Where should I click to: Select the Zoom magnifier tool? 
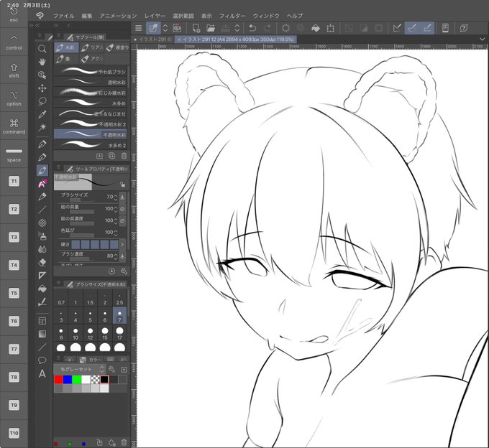(x=42, y=49)
